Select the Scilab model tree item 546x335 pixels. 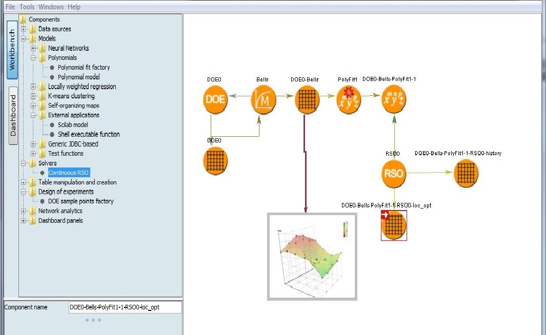[73, 125]
